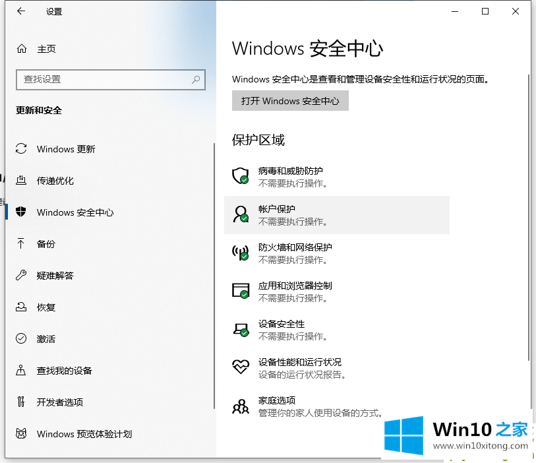Click the 病毒和威胁防护 shield icon
Viewport: 536px width, 463px height.
coord(241,176)
